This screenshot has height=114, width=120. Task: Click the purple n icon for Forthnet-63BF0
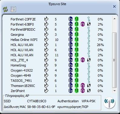click(x=83, y=24)
